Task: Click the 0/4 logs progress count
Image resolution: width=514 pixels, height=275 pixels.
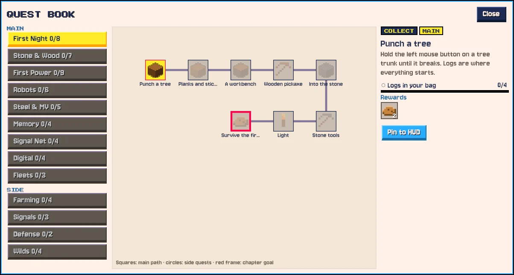Action: pyautogui.click(x=502, y=85)
